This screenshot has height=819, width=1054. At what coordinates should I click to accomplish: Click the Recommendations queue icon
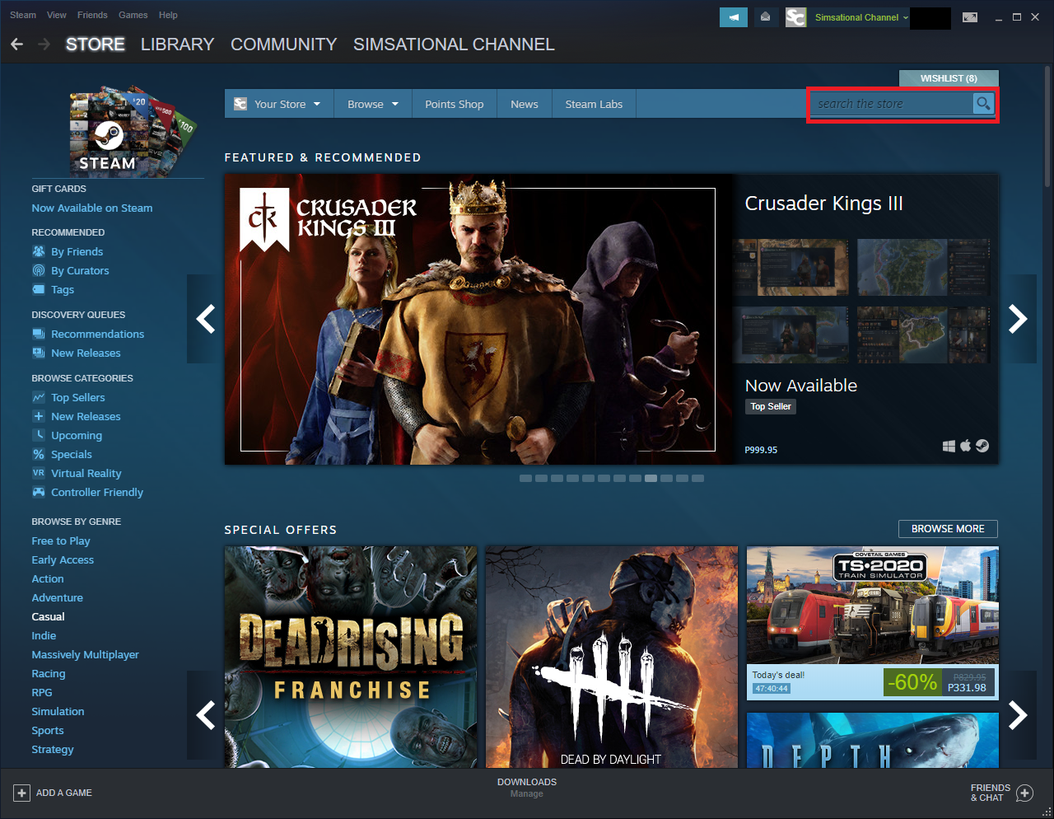click(x=39, y=334)
